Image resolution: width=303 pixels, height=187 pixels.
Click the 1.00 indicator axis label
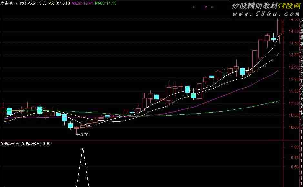[294, 147]
